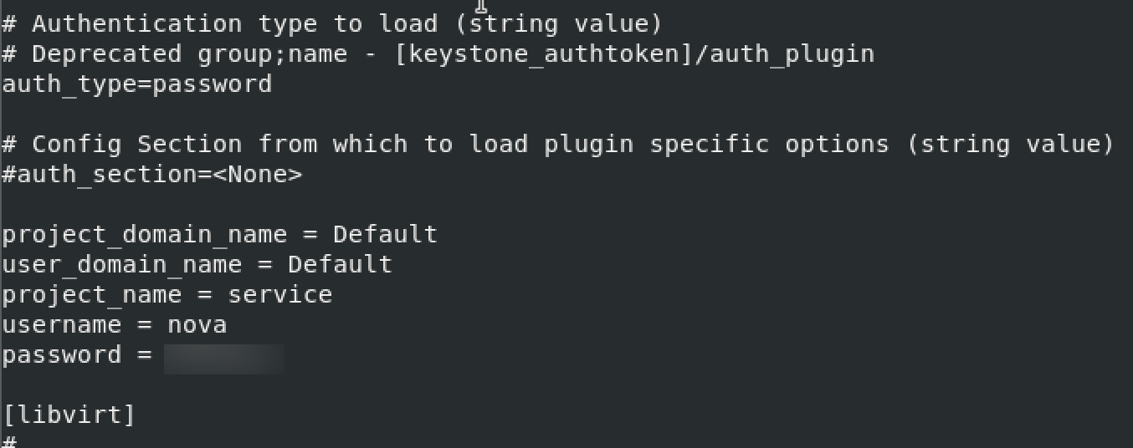Click the username key text
The width and height of the screenshot is (1133, 448).
click(x=62, y=324)
